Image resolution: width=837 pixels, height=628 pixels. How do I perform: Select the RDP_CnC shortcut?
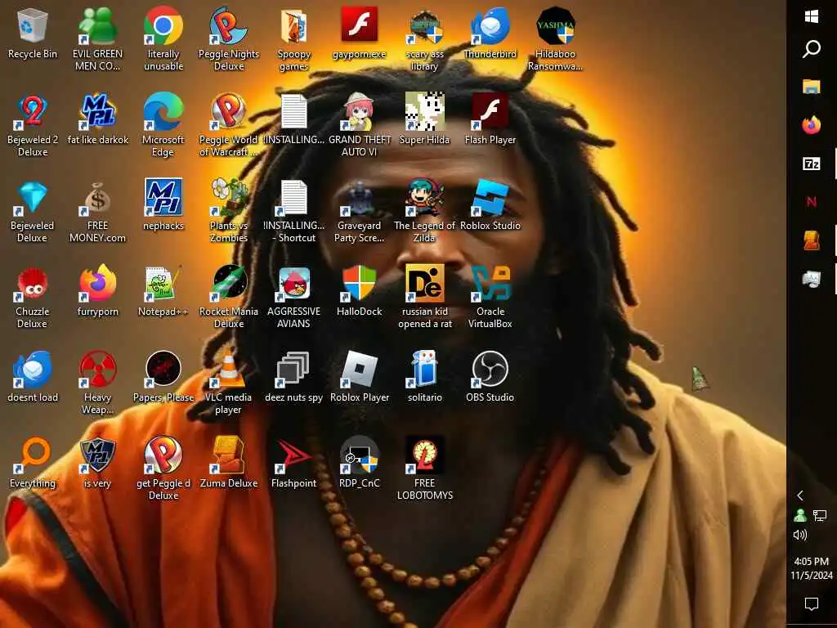click(x=360, y=455)
